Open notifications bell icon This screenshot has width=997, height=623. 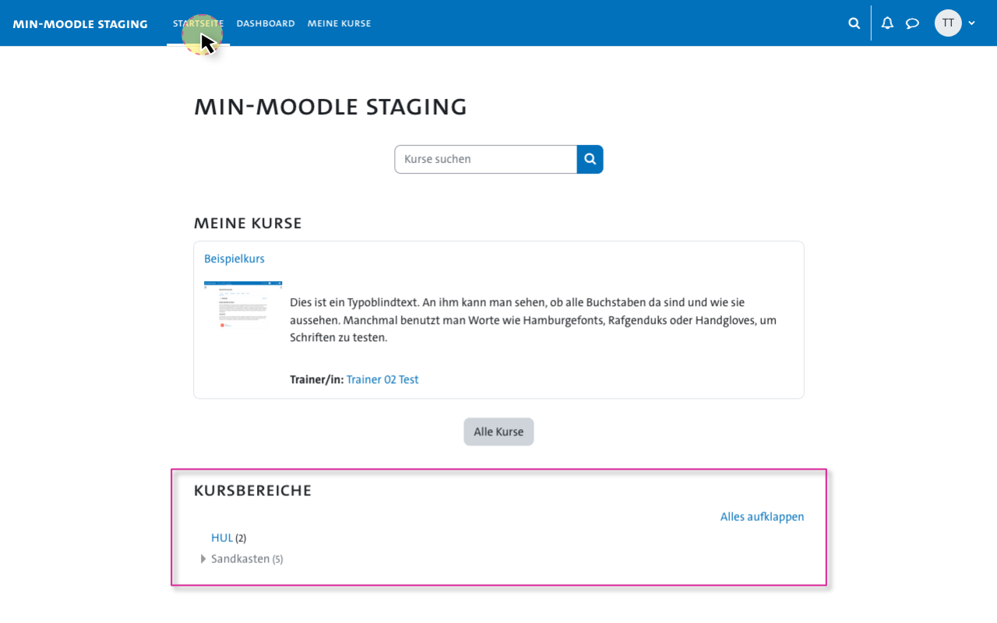887,23
